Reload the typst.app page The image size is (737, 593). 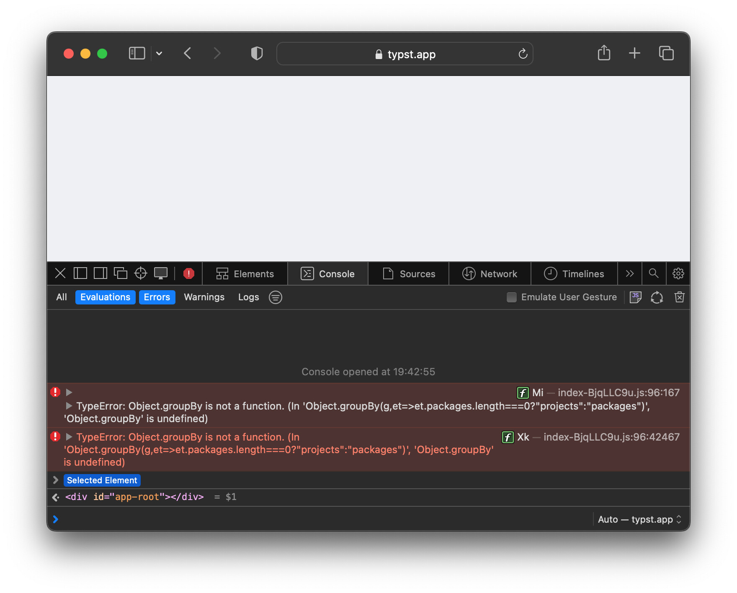(523, 54)
